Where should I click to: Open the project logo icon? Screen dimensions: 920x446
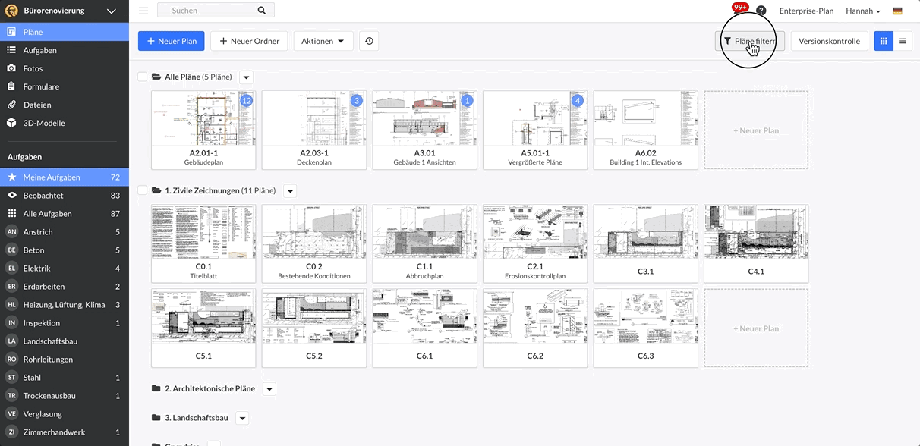[x=11, y=11]
